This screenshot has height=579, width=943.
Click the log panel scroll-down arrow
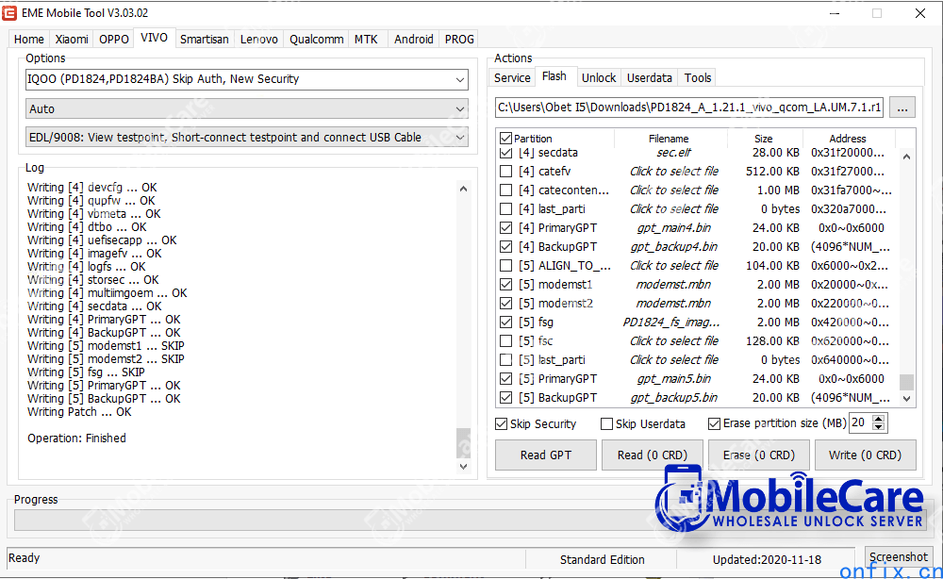tap(463, 466)
